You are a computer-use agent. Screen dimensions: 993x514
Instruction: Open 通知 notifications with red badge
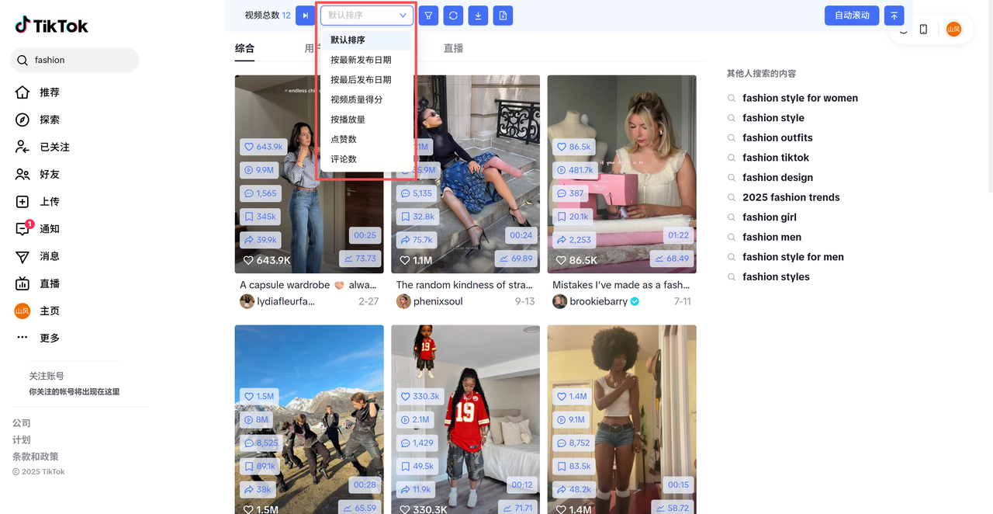pos(49,229)
